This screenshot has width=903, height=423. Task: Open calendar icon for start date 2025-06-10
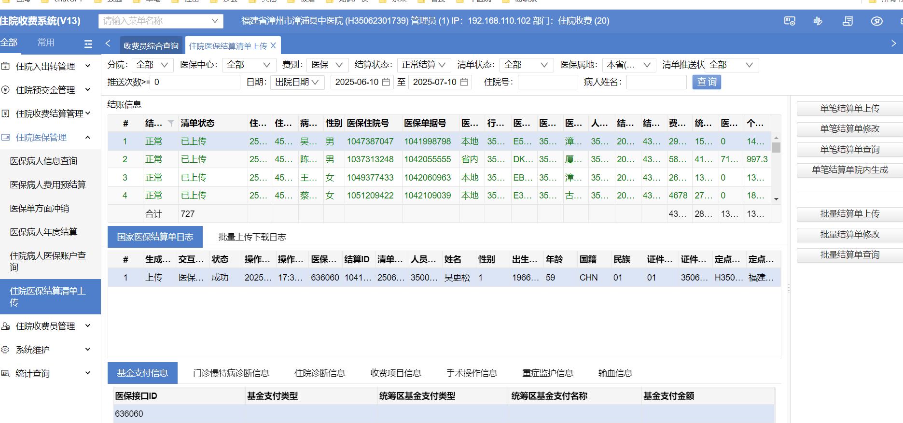pos(386,82)
